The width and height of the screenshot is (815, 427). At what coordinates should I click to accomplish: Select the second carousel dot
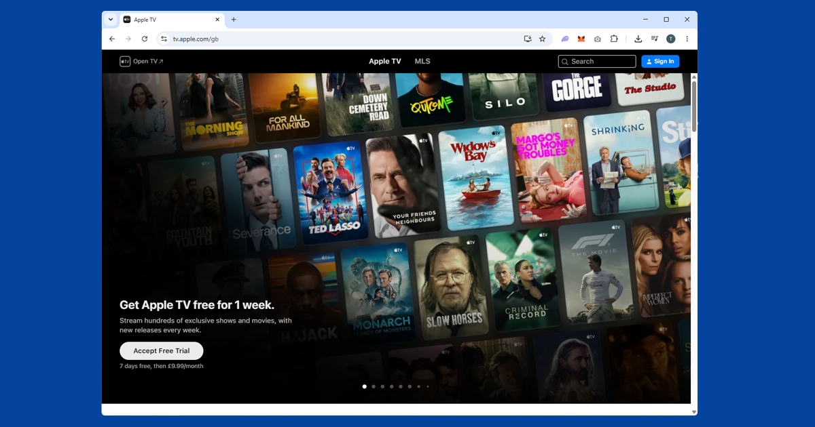pos(374,386)
